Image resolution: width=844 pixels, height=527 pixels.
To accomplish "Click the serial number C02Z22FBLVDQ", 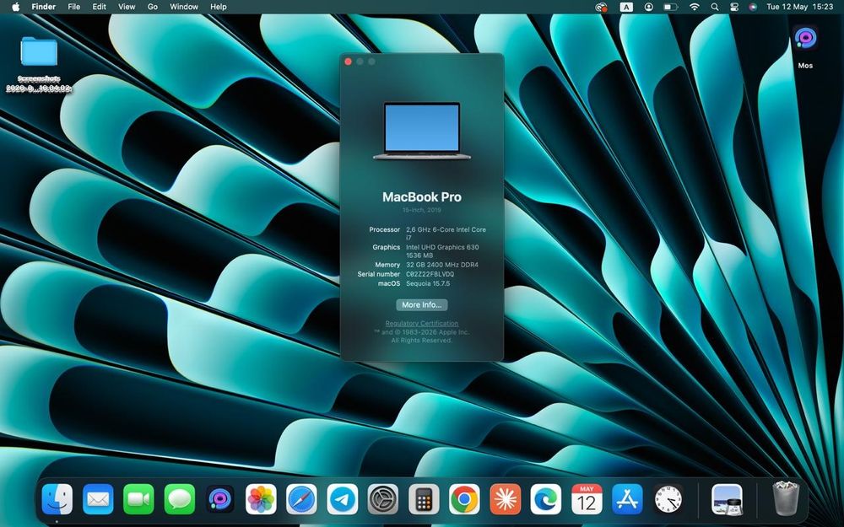I will 430,274.
